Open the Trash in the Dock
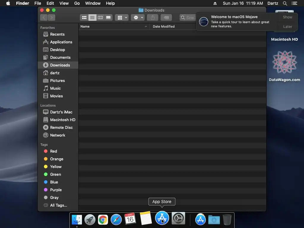 pyautogui.click(x=227, y=220)
